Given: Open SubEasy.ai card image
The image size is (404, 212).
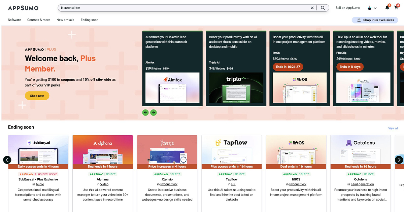Looking at the screenshot, I should 38,150.
